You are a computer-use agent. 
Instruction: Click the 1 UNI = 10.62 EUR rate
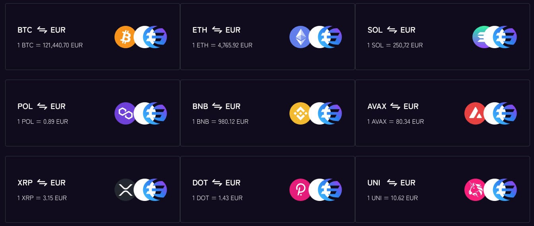click(392, 198)
